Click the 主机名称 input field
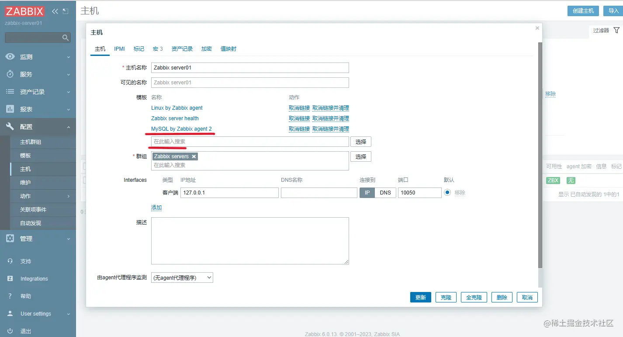623x337 pixels. click(x=250, y=68)
